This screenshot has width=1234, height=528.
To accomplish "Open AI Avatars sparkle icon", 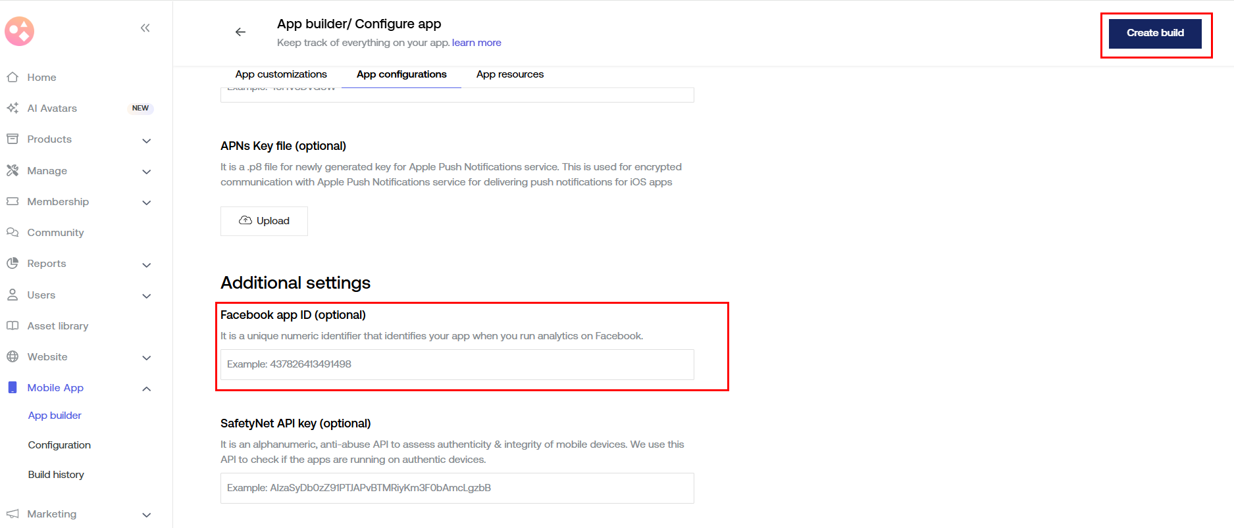I will [13, 108].
